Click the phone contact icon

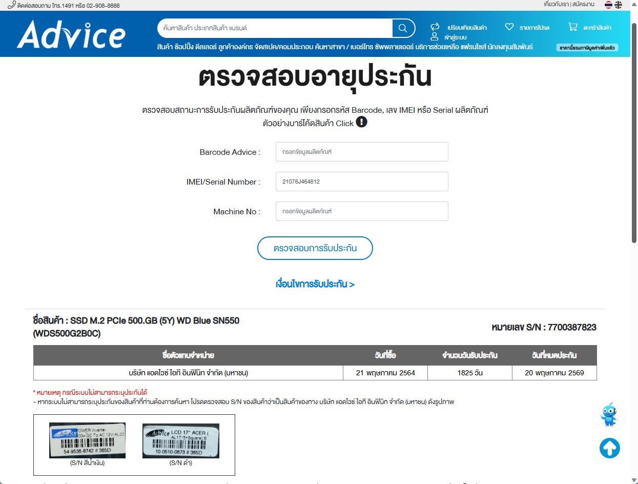tap(11, 5)
